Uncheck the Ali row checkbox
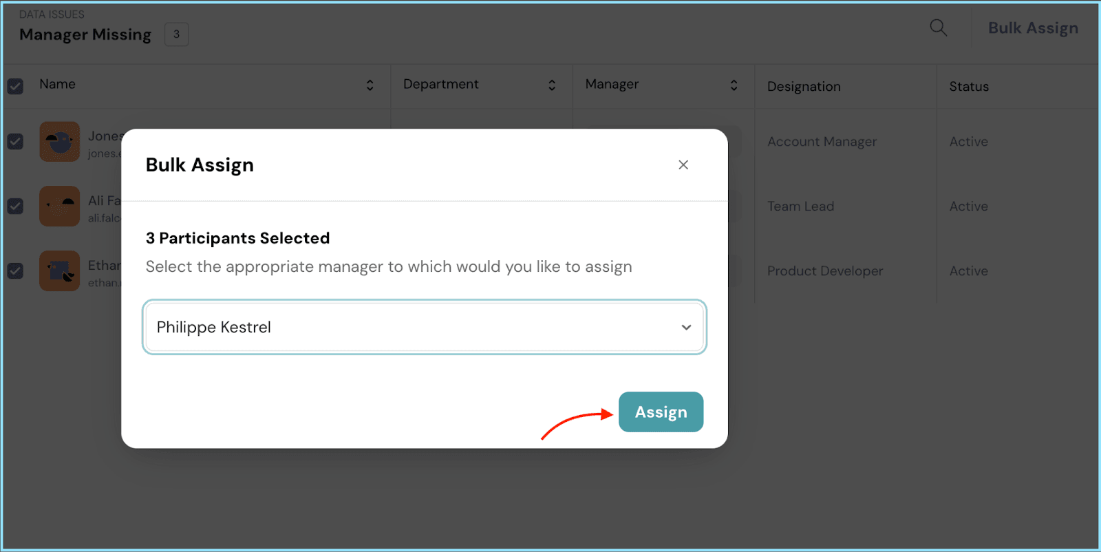The image size is (1101, 552). point(15,206)
